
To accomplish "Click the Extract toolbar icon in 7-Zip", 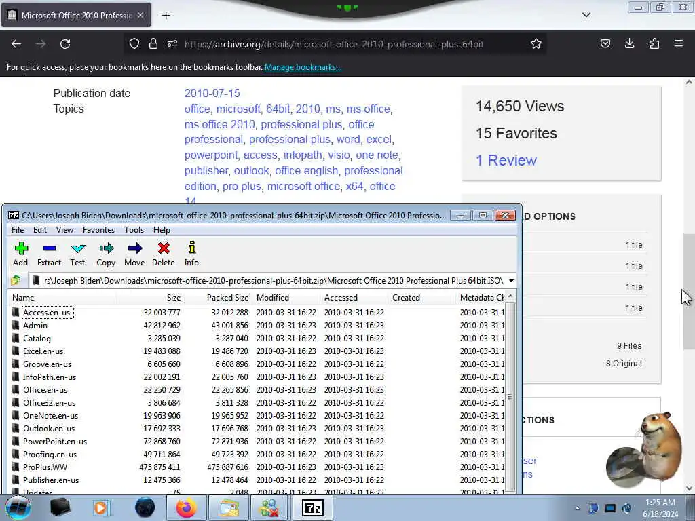I will [49, 254].
